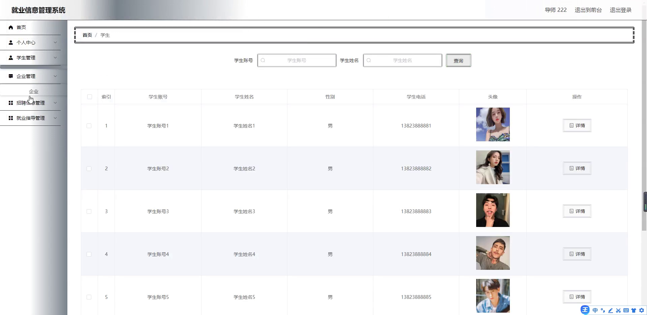Collapse 企业管理 menu chevron
This screenshot has height=315, width=647.
pos(55,76)
